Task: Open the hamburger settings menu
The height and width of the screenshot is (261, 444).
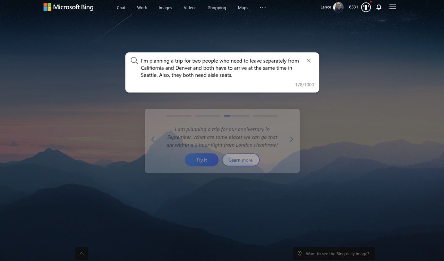Action: click(x=393, y=7)
